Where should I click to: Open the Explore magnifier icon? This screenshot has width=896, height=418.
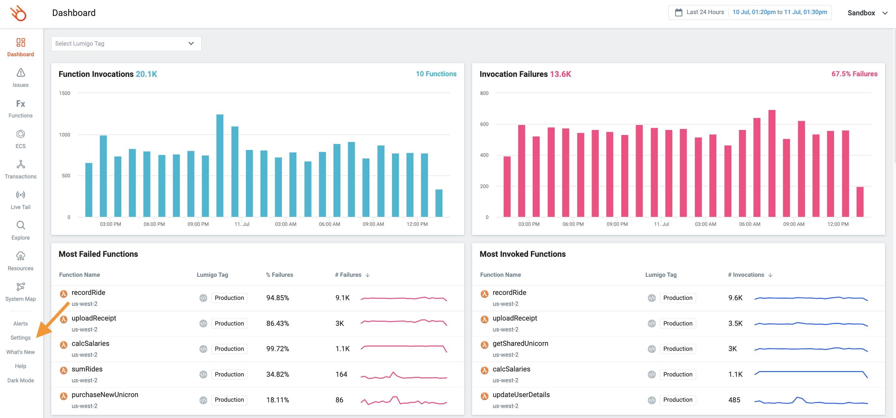point(21,226)
